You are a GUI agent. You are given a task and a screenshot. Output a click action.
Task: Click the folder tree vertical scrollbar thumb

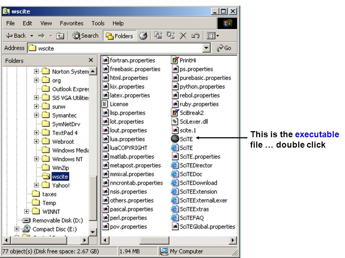click(93, 199)
